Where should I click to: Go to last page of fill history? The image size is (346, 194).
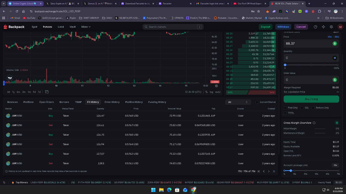coord(274,171)
